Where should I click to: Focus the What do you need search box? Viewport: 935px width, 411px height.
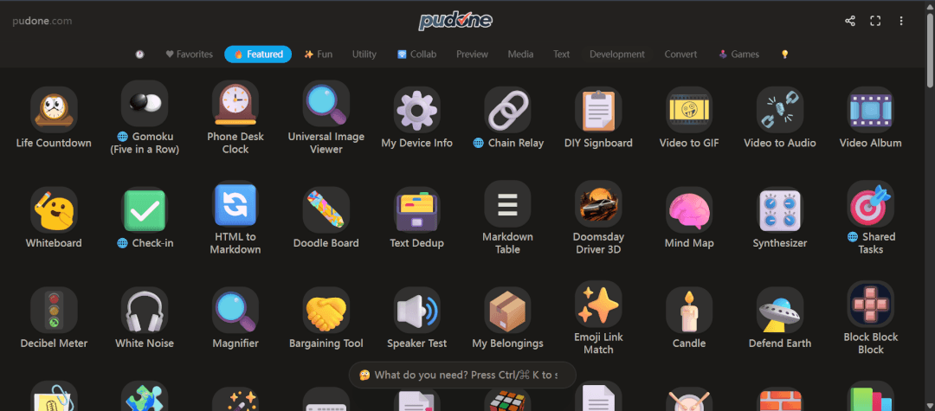tap(462, 376)
